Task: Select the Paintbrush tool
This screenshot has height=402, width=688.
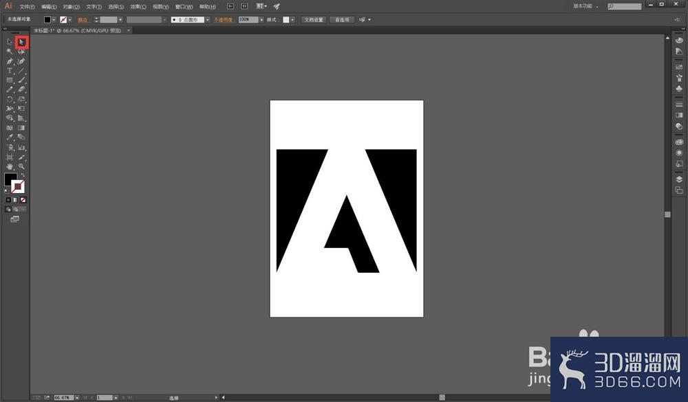Action: [x=21, y=80]
